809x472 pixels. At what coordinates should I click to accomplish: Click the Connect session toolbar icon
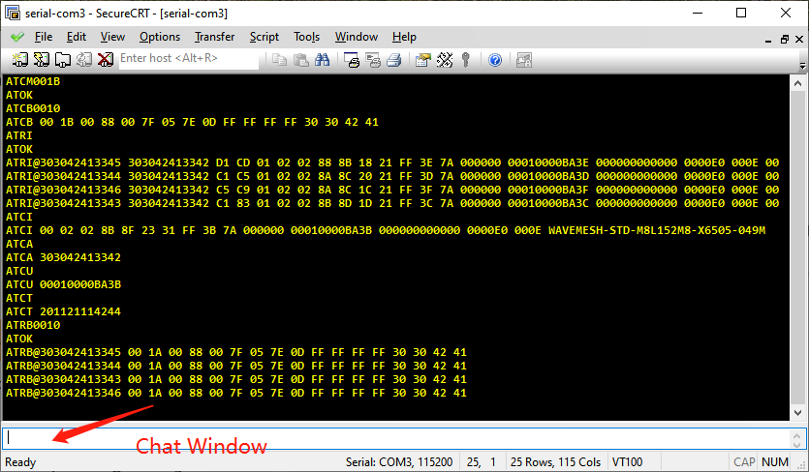tap(17, 59)
